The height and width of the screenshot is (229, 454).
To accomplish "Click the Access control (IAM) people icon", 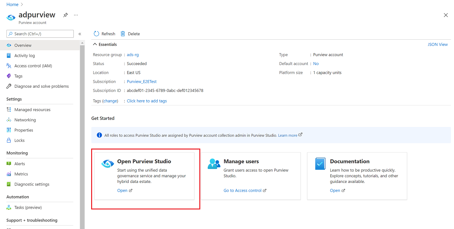I will 9,66.
